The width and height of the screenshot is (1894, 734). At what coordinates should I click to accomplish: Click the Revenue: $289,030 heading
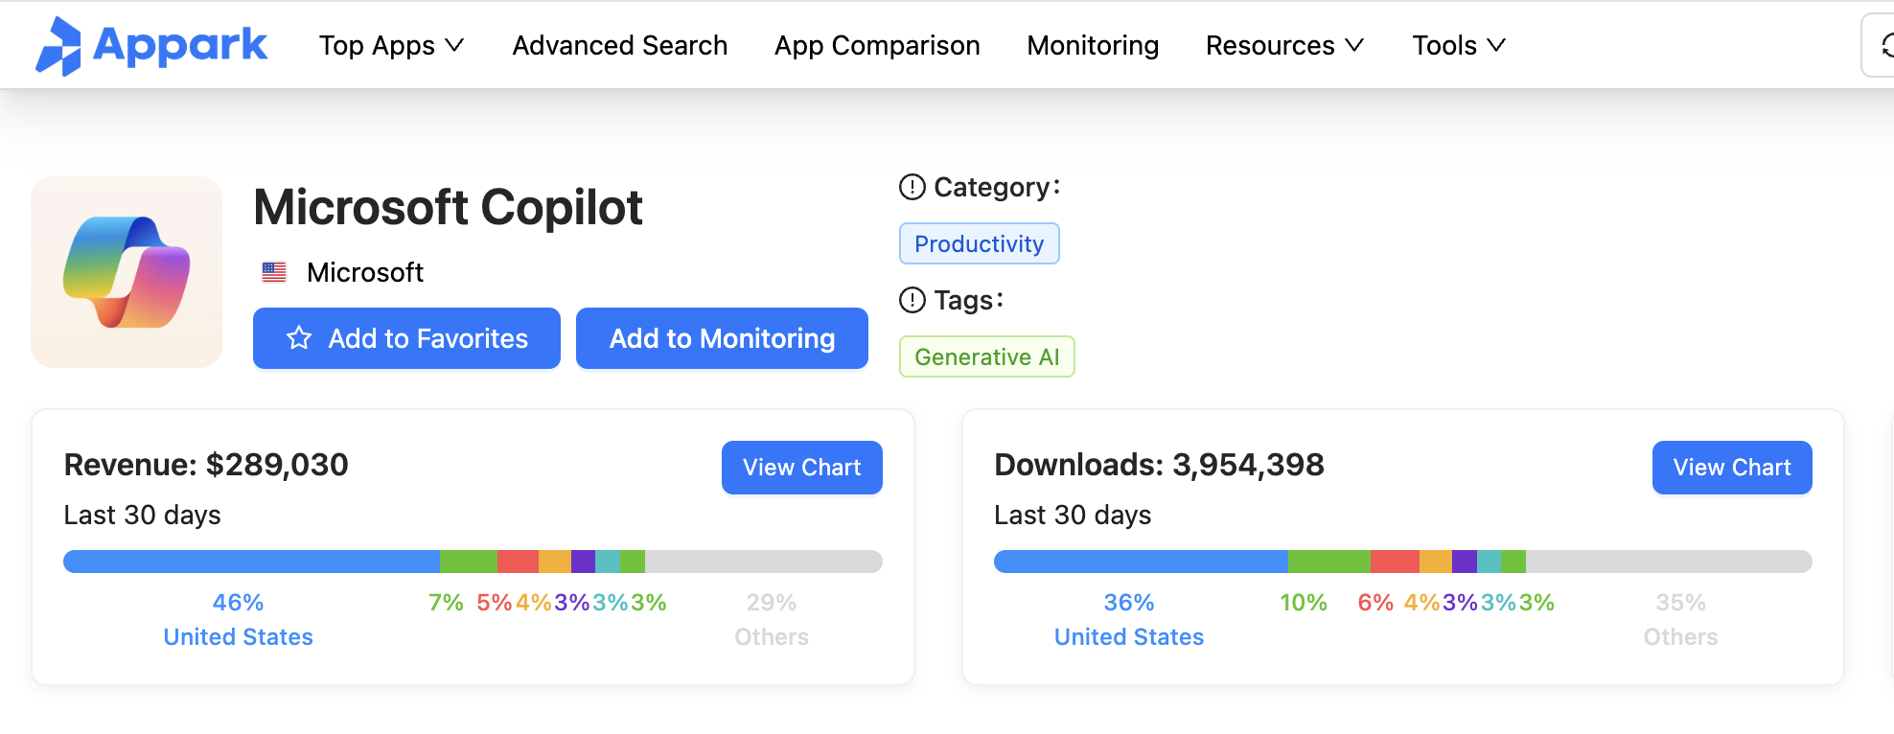[206, 465]
